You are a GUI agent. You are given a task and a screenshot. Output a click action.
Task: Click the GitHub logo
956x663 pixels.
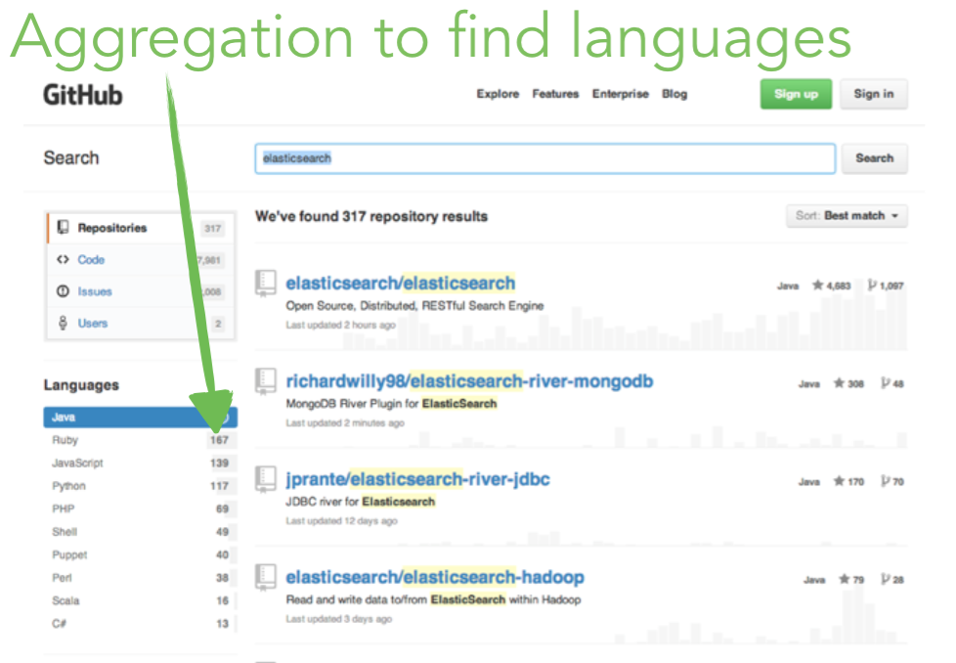tap(82, 95)
